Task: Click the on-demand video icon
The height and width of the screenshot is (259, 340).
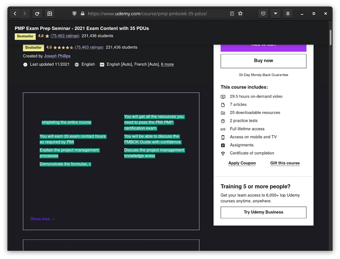Action: (x=223, y=97)
